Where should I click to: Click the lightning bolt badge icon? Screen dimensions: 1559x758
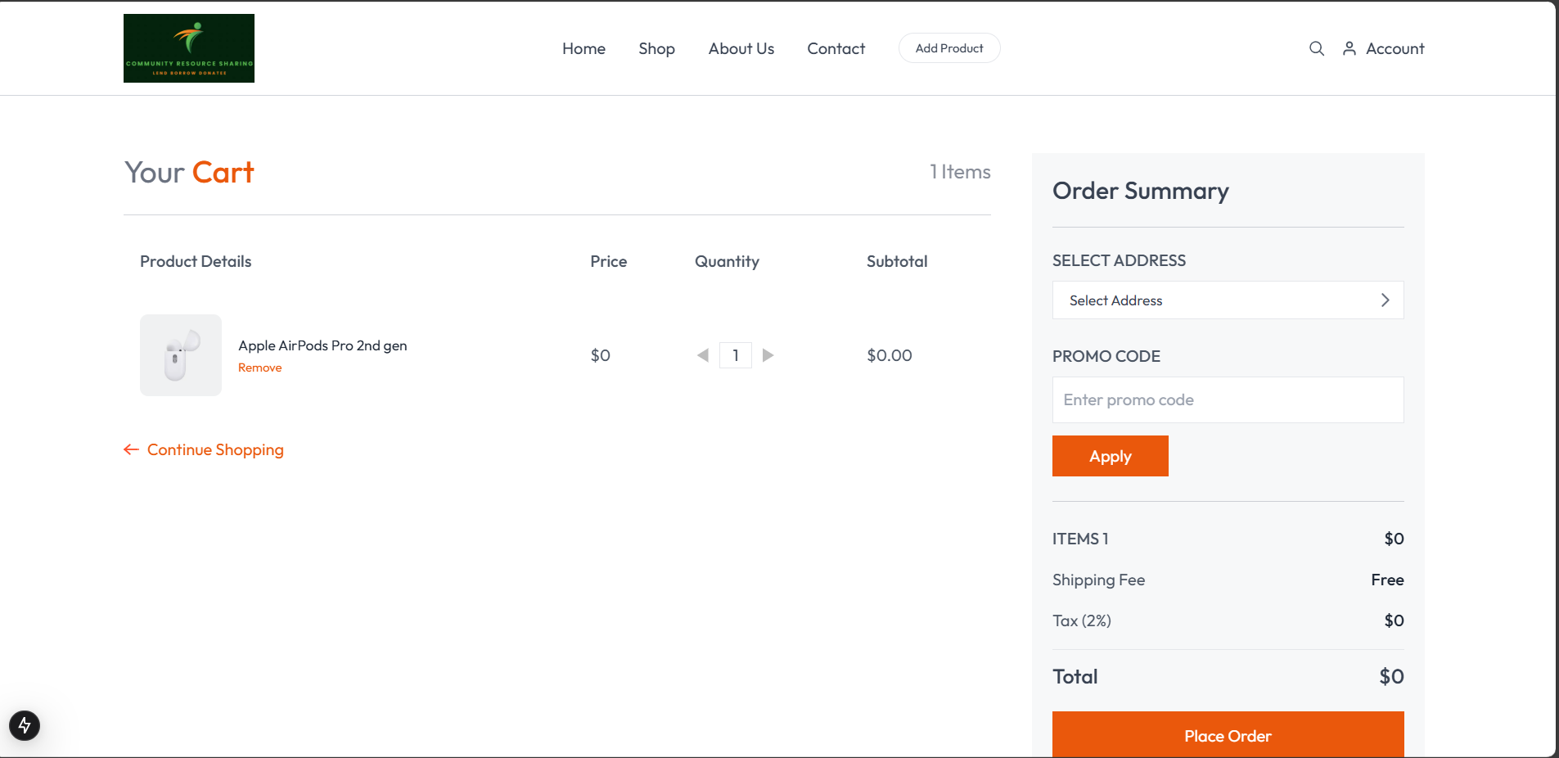pyautogui.click(x=25, y=725)
